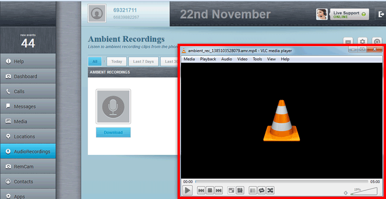Show the VLC playlist
This screenshot has width=386, height=199.
[253, 190]
